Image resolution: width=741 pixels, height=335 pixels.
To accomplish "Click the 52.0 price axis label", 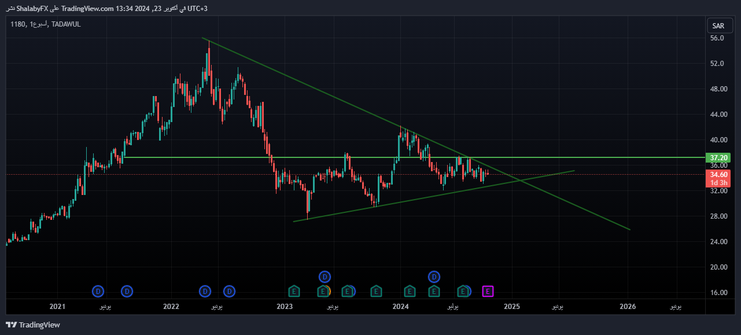I will 717,64.
